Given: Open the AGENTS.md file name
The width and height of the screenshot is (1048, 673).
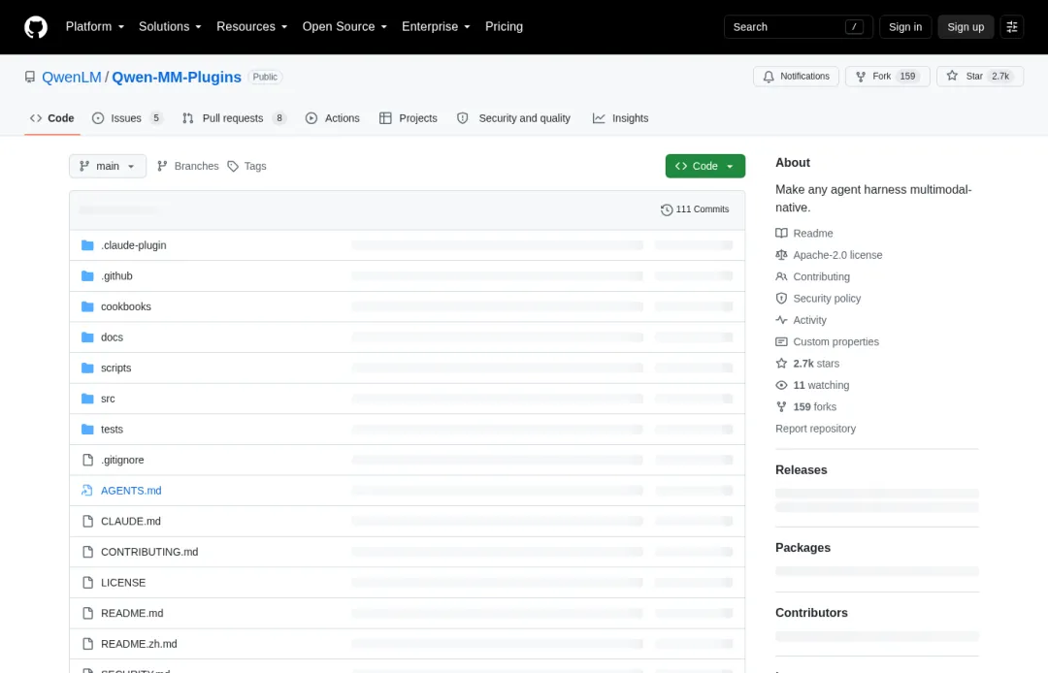Looking at the screenshot, I should pos(131,491).
